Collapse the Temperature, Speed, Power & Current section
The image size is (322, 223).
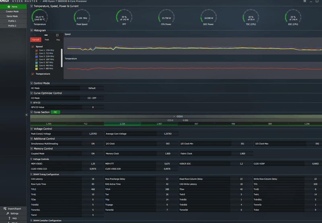32,6
